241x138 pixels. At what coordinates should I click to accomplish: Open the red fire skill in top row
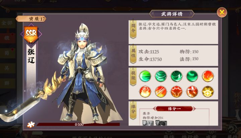click(208, 76)
